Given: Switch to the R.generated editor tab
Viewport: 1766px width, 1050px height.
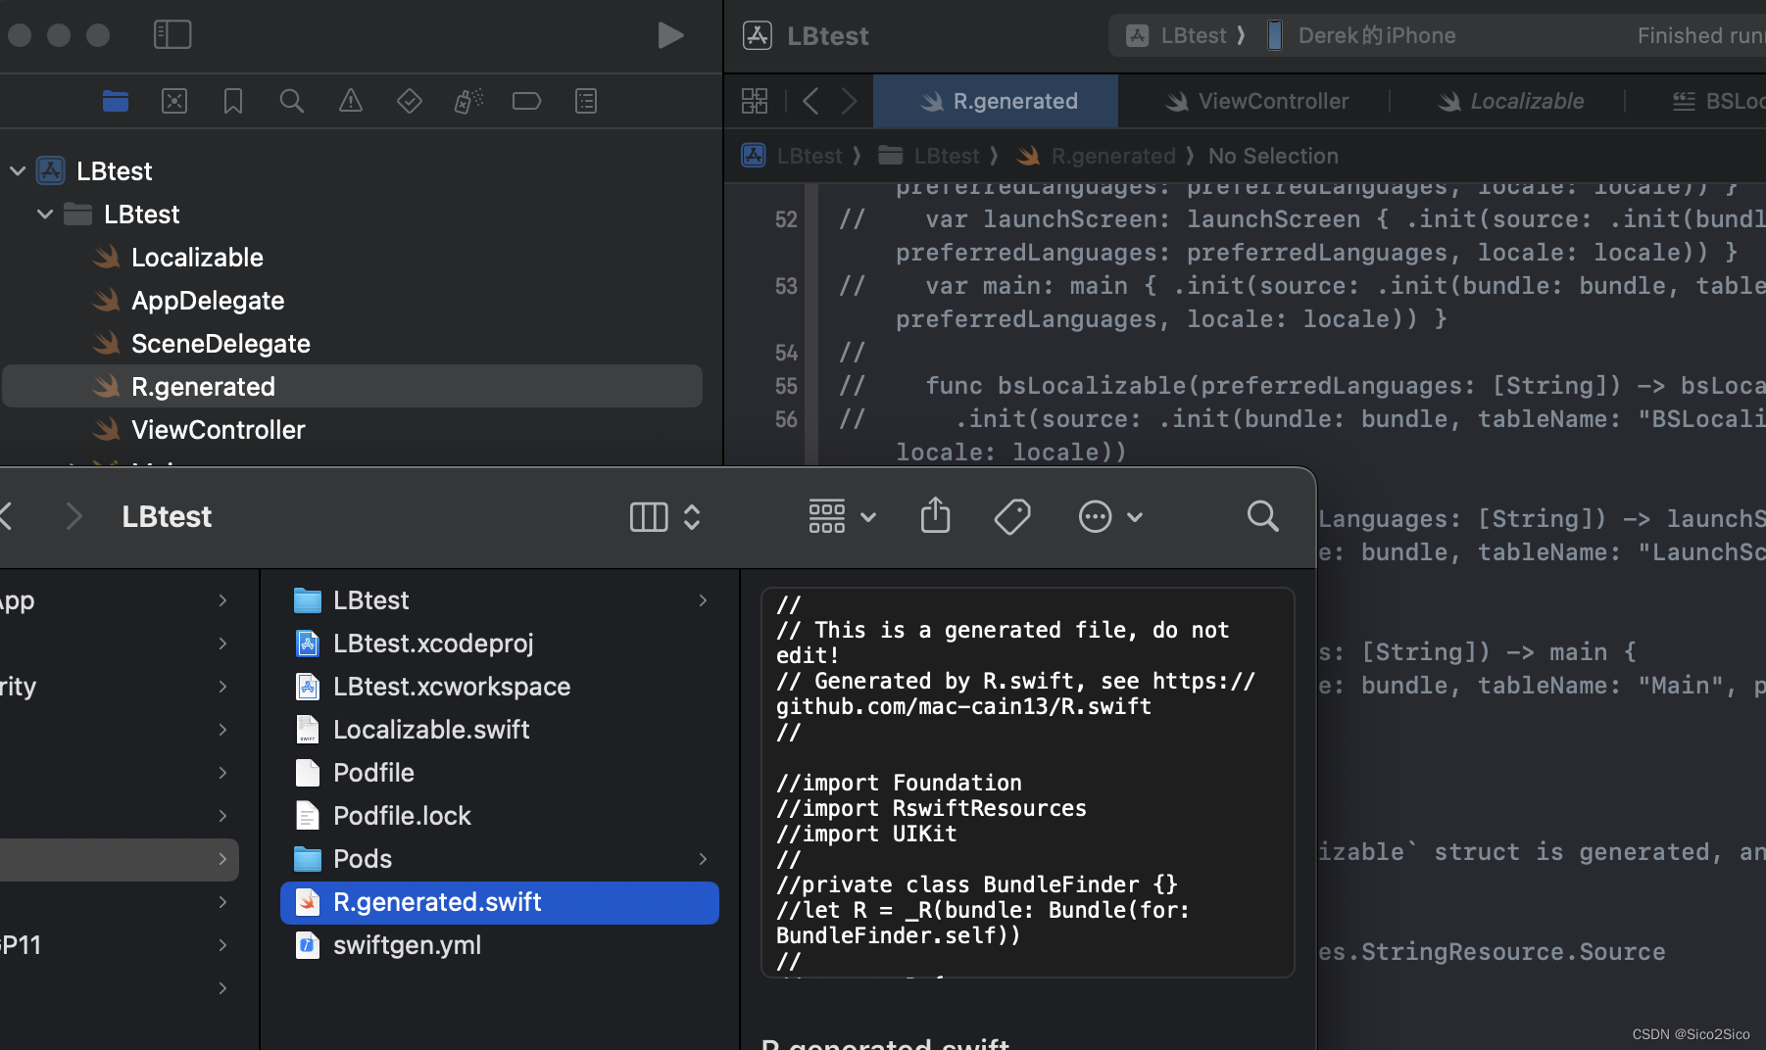Looking at the screenshot, I should pos(996,101).
